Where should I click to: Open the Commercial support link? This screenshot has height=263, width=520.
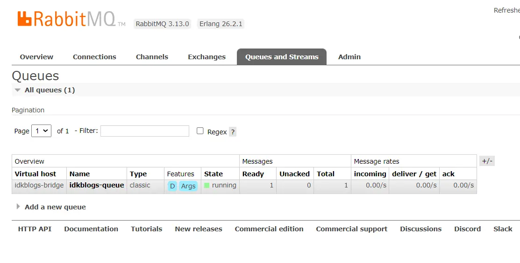click(x=351, y=229)
